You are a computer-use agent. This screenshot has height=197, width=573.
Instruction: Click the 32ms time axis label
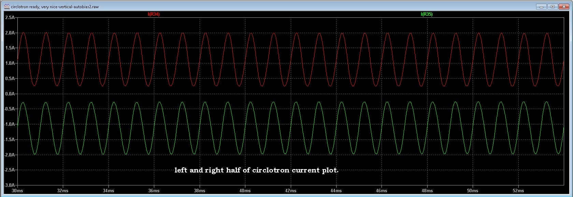pos(63,191)
